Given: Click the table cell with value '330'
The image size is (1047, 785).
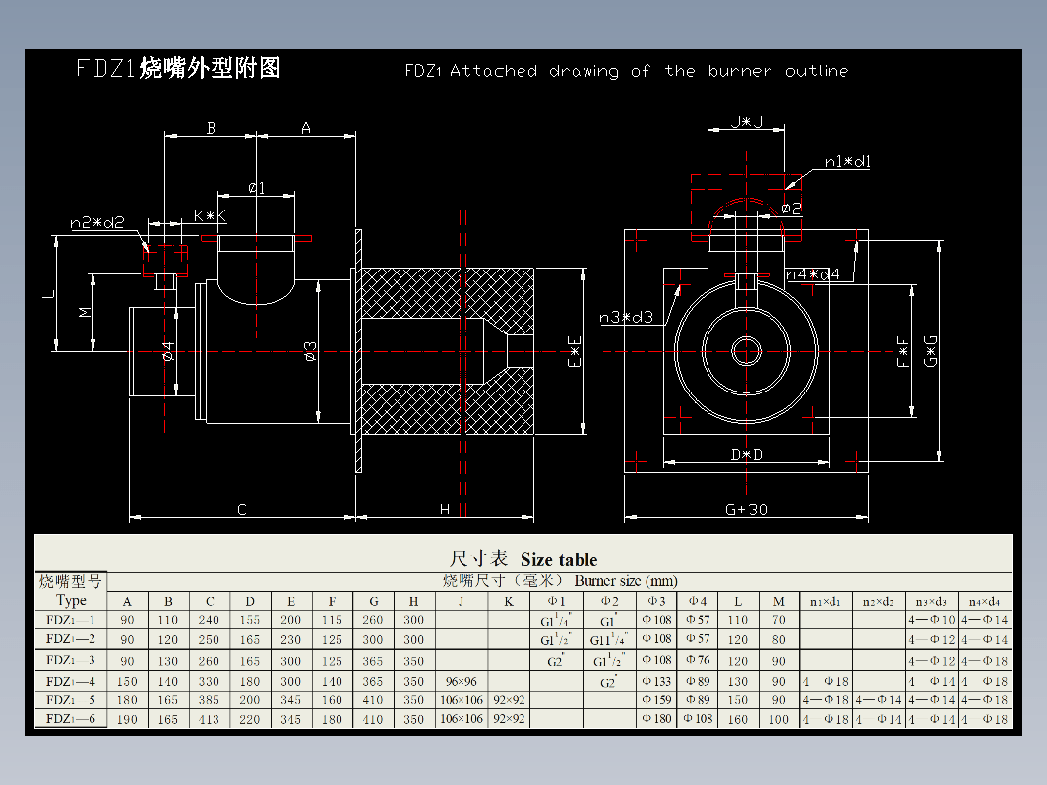Looking at the screenshot, I should (209, 681).
